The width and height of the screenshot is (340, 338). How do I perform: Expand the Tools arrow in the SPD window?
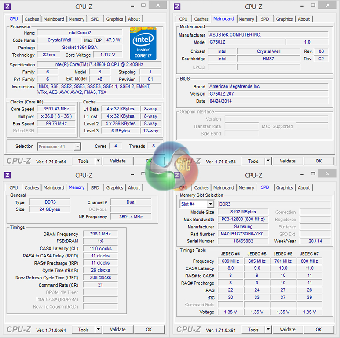(x=268, y=330)
